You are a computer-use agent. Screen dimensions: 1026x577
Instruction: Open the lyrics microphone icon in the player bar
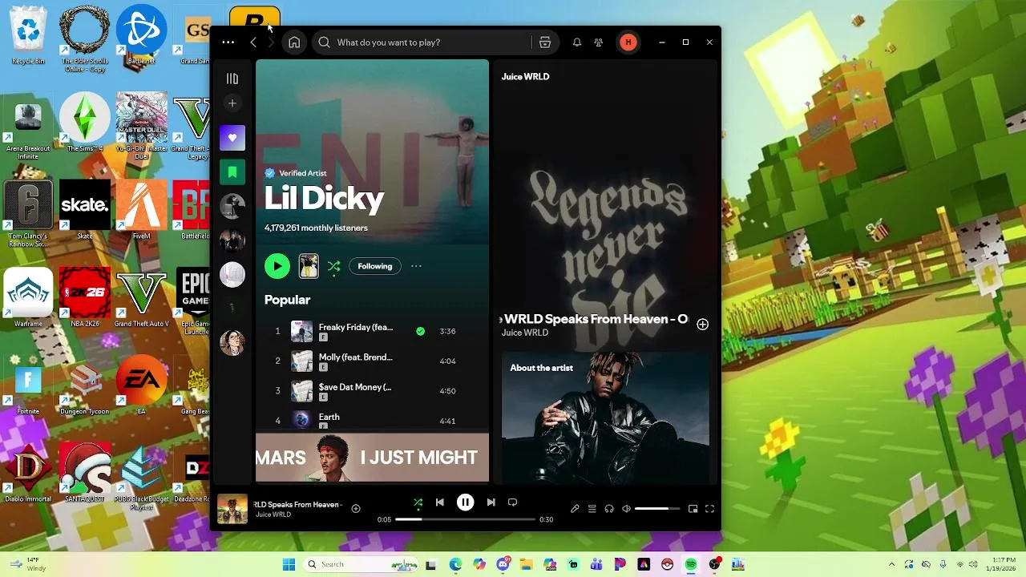(x=575, y=509)
